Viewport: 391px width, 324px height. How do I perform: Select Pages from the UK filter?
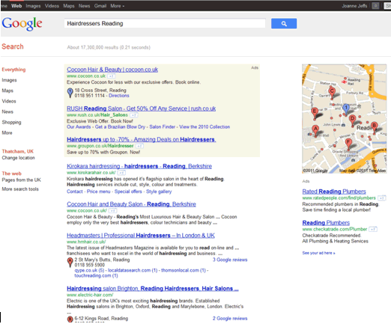click(21, 180)
